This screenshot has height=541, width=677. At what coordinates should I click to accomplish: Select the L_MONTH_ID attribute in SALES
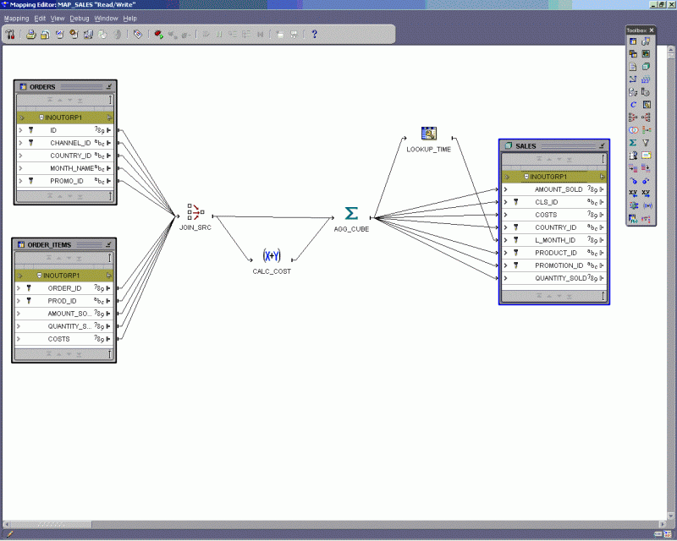[x=554, y=240]
